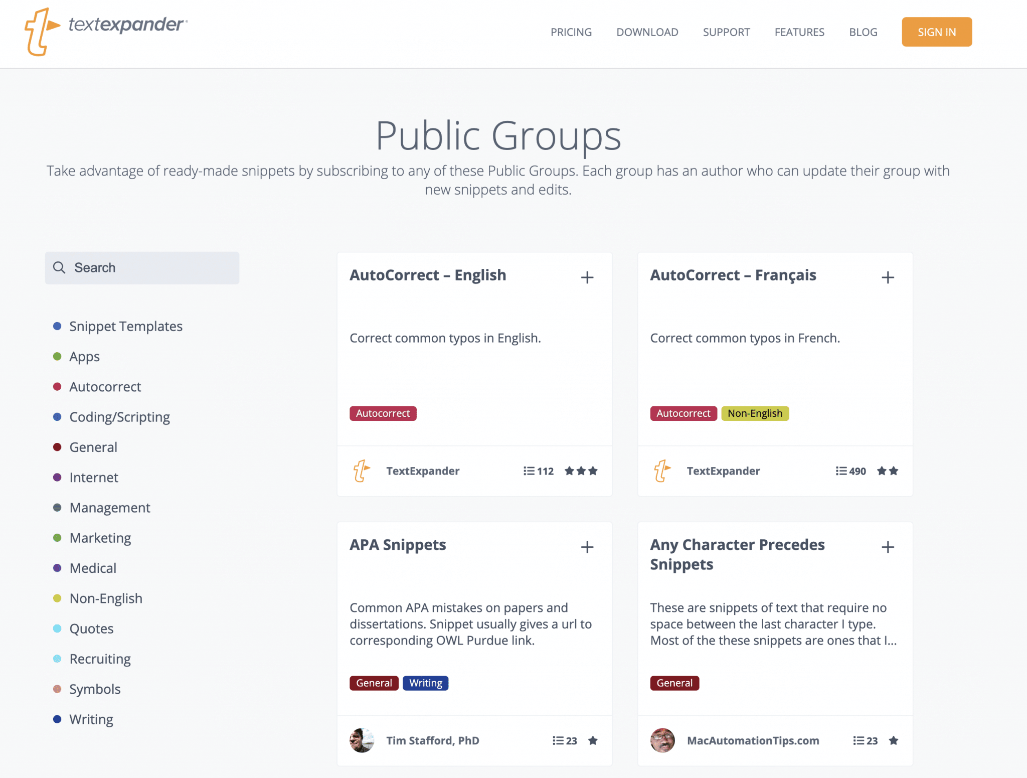The width and height of the screenshot is (1027, 778).
Task: Go to the Features page
Action: tap(799, 32)
